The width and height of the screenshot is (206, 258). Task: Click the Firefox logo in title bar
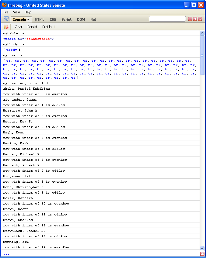(x=4, y=5)
